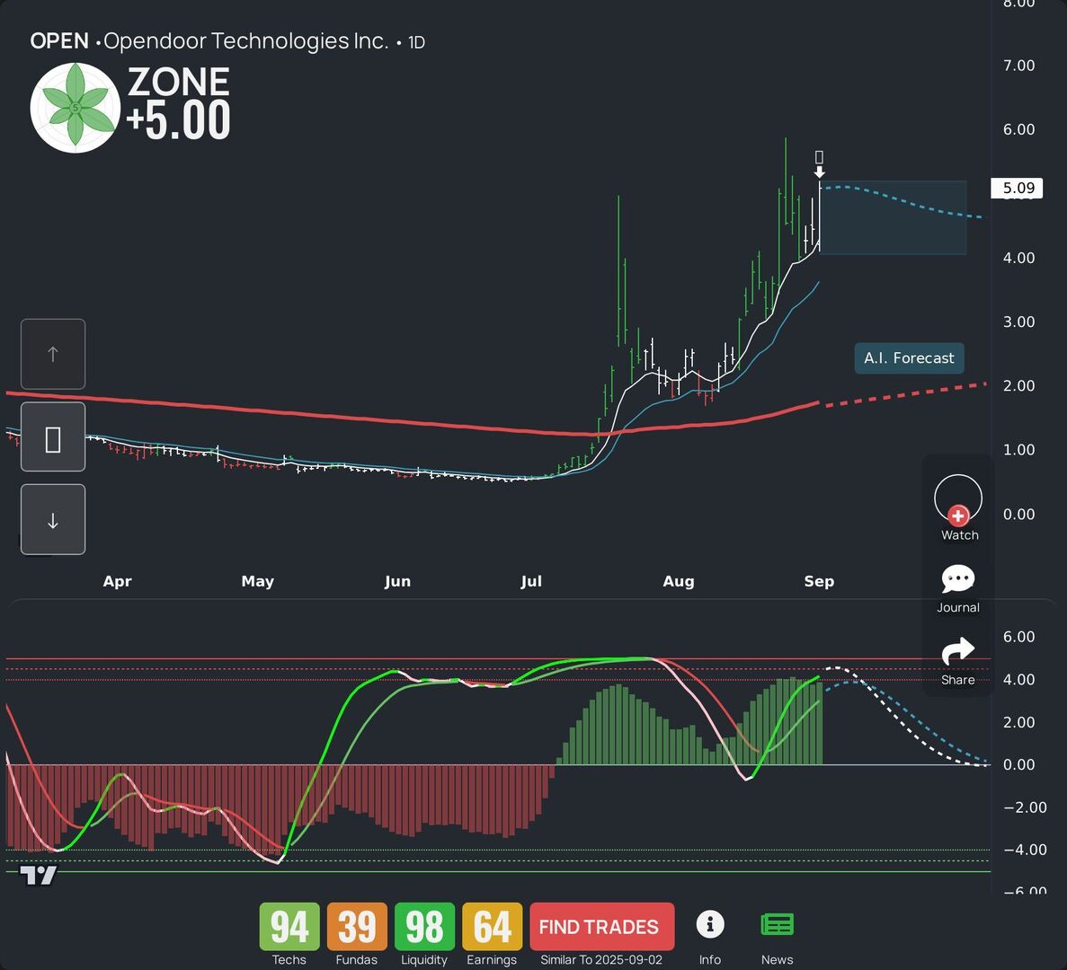Open the Liquidity score 98 tile
The image size is (1067, 970).
tap(424, 927)
